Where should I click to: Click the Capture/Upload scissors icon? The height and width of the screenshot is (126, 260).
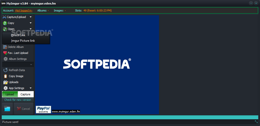pyautogui.click(x=4, y=17)
